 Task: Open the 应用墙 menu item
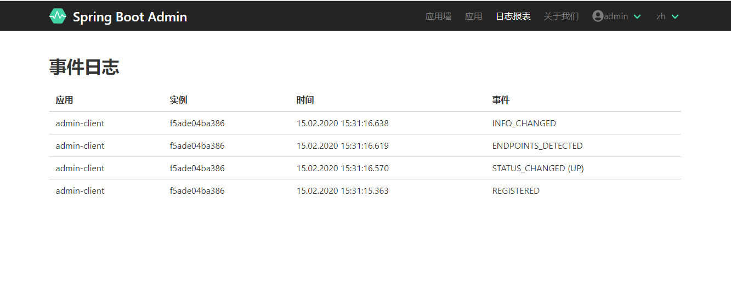tap(438, 16)
